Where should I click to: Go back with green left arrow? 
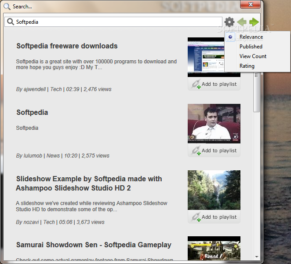click(x=242, y=22)
